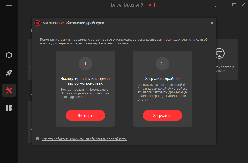The image size is (248, 163).
Task: Close the Driver Booster main window
Action: click(243, 5)
